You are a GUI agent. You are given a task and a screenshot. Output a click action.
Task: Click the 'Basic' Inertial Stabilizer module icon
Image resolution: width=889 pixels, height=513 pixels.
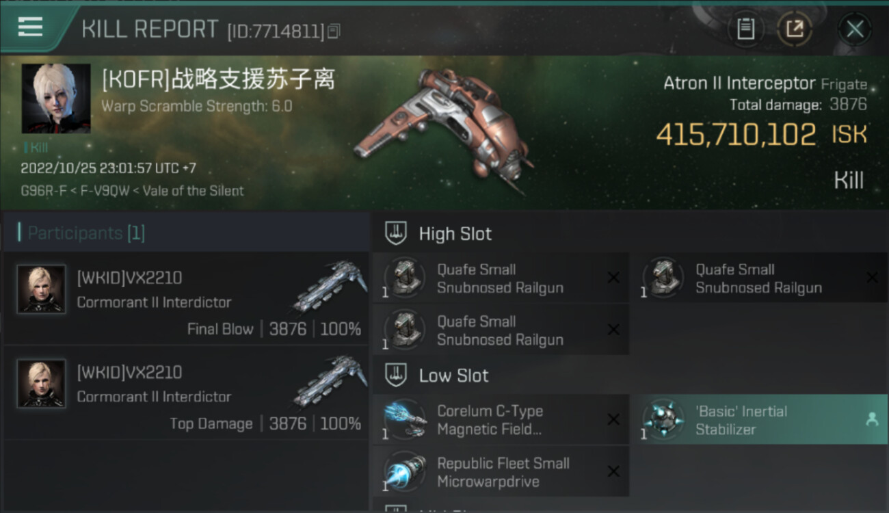663,419
